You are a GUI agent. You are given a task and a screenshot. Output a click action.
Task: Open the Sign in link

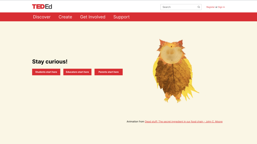point(221,7)
